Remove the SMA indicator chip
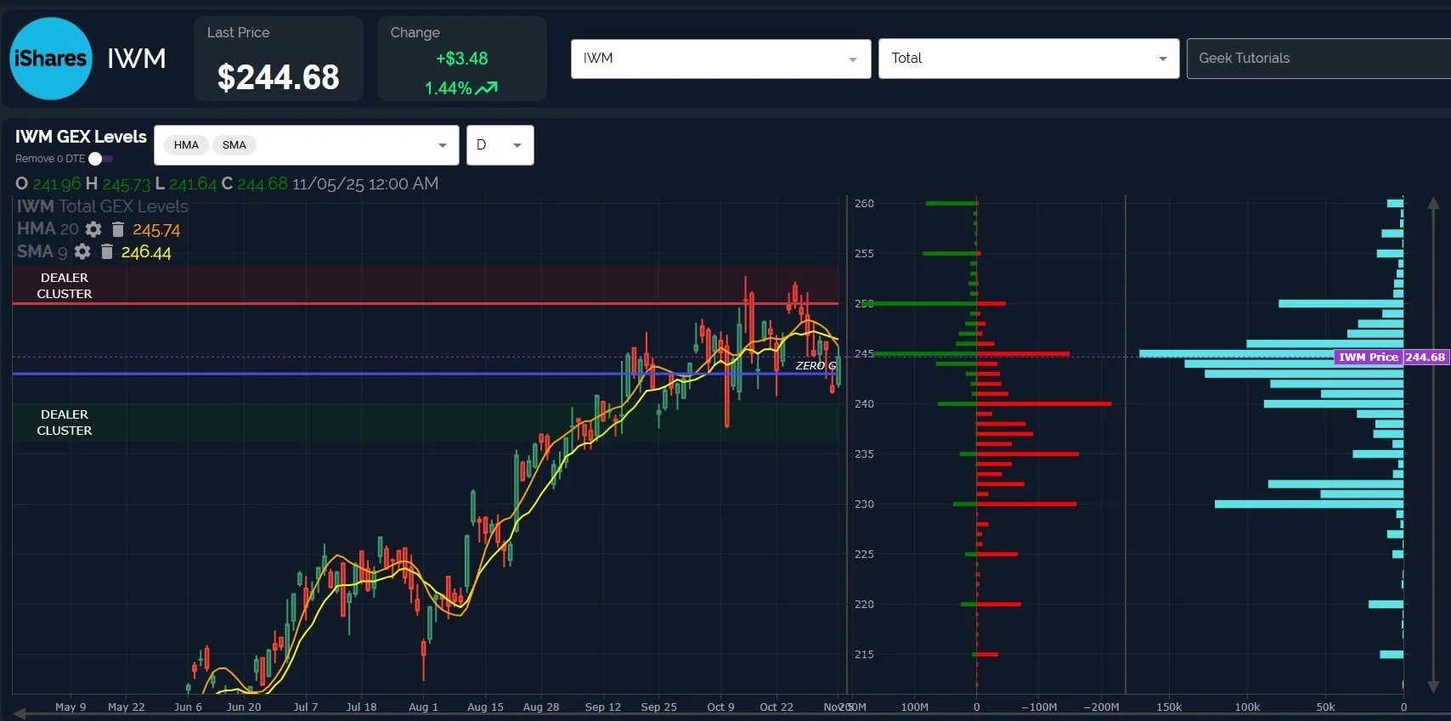The image size is (1451, 721). [x=234, y=145]
